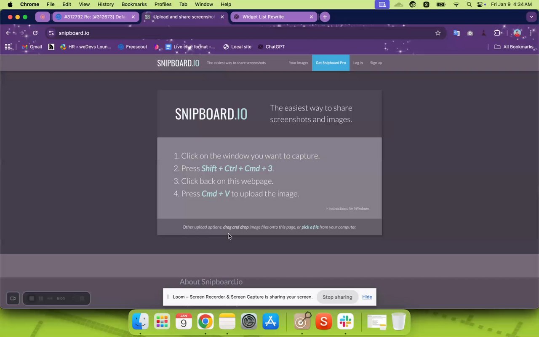Click the pick a file link
Image resolution: width=539 pixels, height=337 pixels.
(310, 227)
